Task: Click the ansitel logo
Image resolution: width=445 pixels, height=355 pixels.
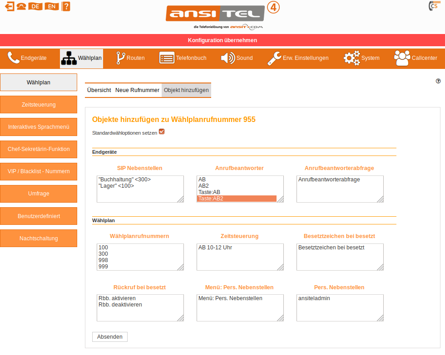Action: tap(215, 14)
